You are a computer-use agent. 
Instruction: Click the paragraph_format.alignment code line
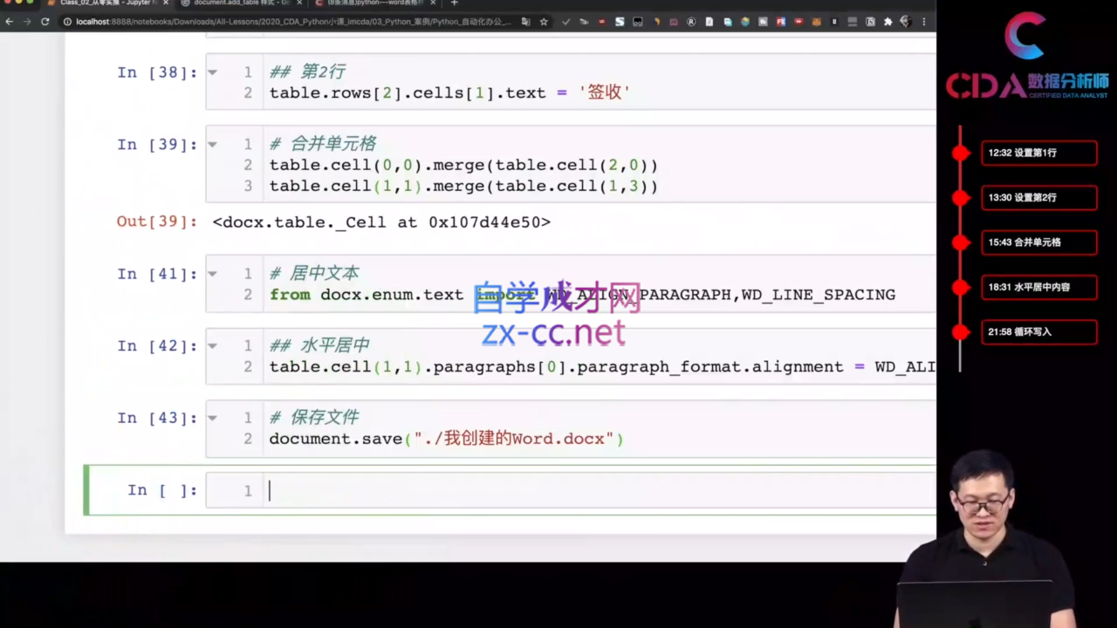click(602, 366)
